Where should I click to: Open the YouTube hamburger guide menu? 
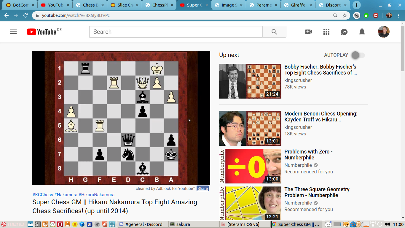pyautogui.click(x=13, y=32)
